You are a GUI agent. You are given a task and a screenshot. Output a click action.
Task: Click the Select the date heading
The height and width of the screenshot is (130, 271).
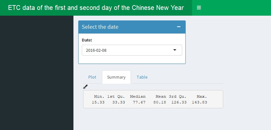100,27
